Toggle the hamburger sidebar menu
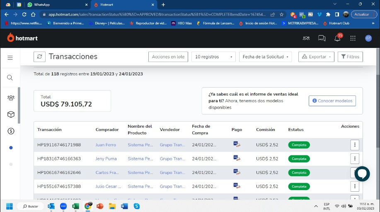380x212 pixels. pos(10,57)
